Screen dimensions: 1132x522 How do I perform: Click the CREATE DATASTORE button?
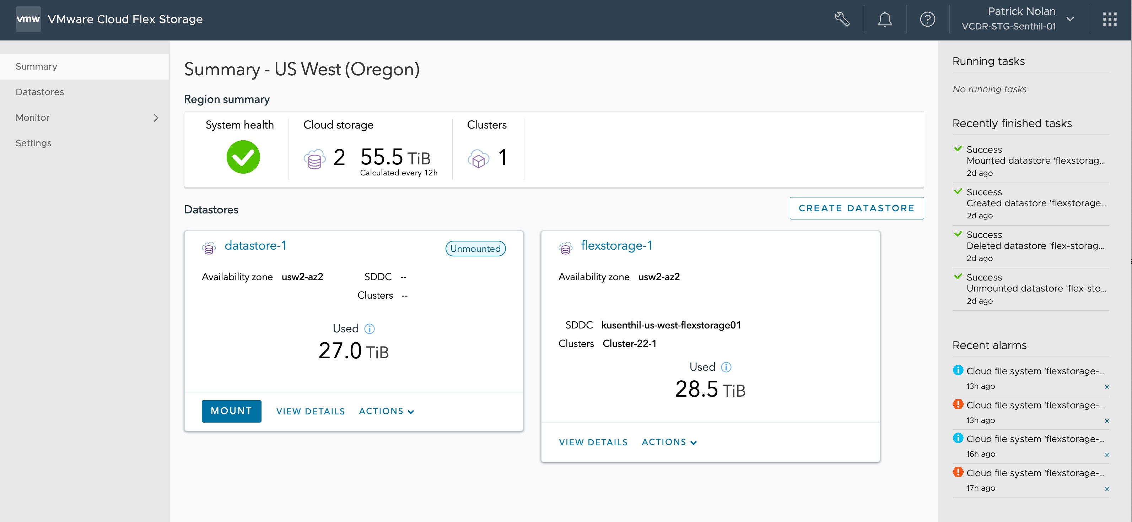[x=857, y=208]
